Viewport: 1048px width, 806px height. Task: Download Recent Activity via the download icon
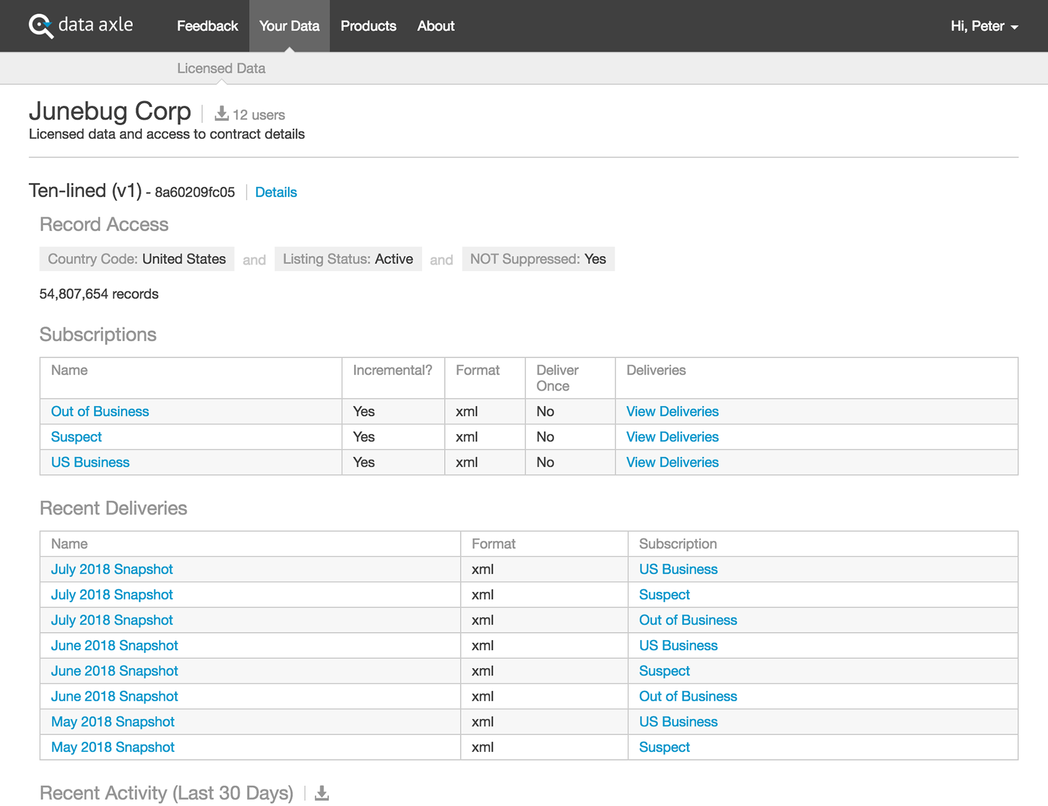pyautogui.click(x=321, y=793)
